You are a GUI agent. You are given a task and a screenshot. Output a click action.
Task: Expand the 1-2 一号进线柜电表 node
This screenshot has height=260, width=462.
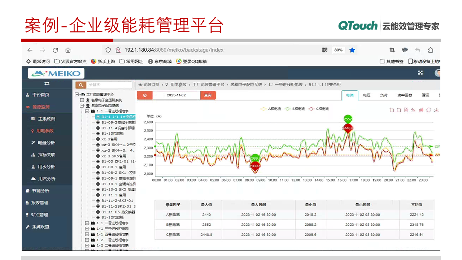87,239
